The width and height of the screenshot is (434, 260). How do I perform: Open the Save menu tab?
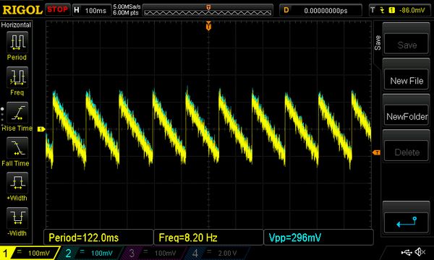378,43
